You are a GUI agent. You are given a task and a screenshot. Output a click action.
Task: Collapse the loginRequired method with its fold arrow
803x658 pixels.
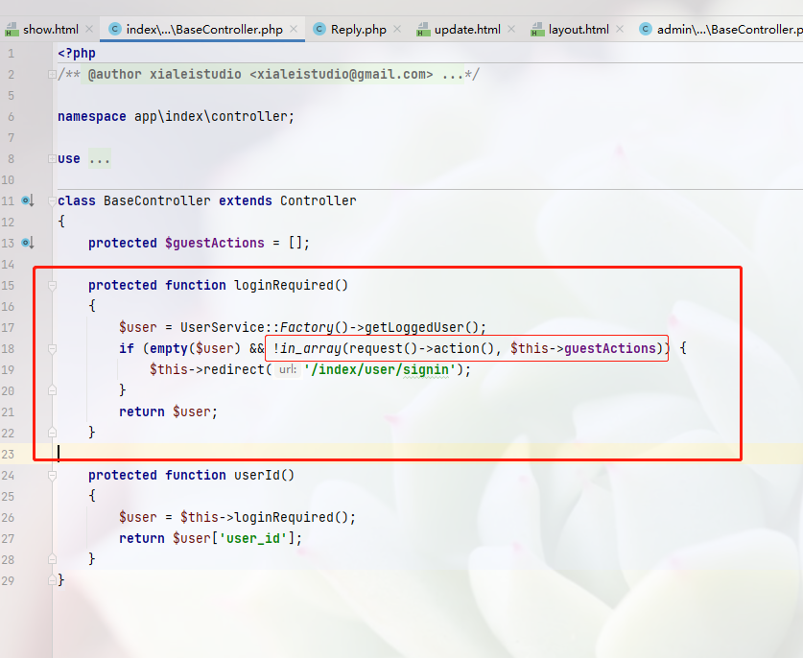click(x=50, y=285)
